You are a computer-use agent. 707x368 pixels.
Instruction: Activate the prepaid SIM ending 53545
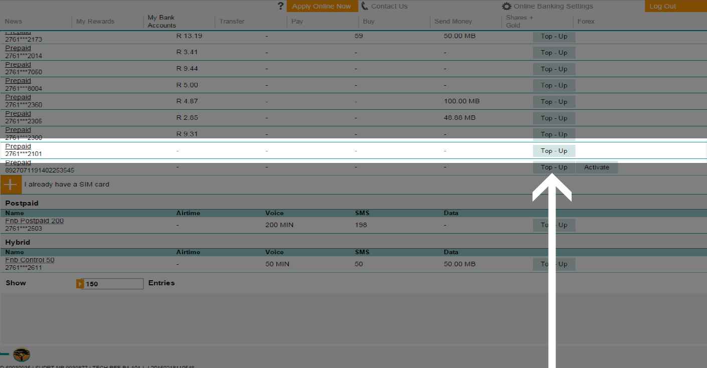click(x=597, y=167)
